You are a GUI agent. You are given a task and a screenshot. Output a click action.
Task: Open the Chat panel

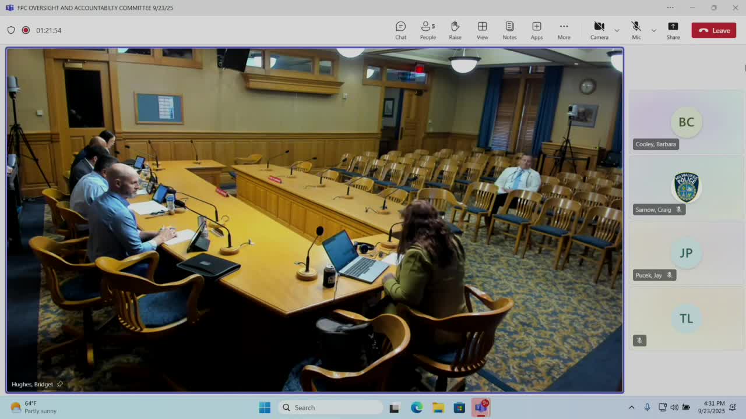point(400,30)
